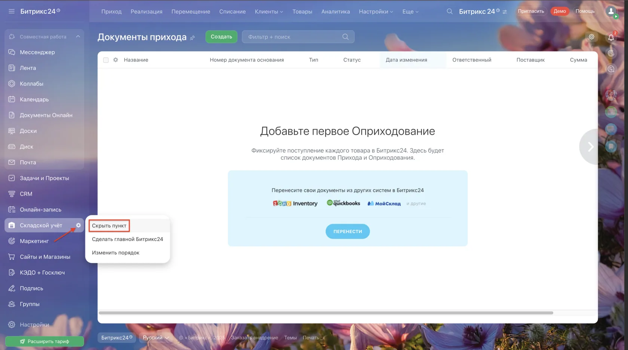Open the table column settings gear
628x350 pixels.
[x=116, y=60]
